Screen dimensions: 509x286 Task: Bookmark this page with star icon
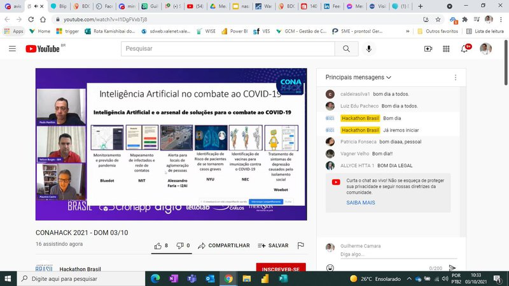pos(438,20)
